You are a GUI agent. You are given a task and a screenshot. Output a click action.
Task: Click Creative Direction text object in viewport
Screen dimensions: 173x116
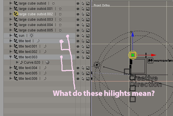146,81
